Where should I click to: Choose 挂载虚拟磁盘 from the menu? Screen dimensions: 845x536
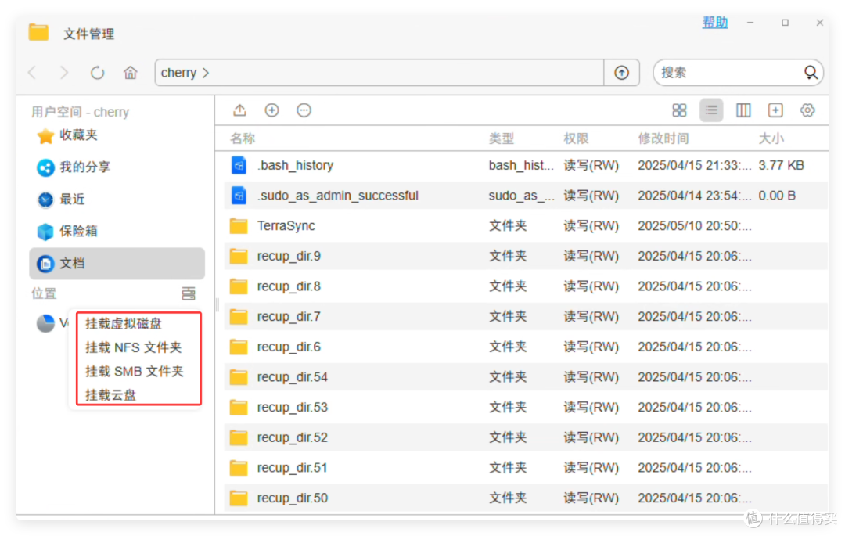tap(124, 324)
